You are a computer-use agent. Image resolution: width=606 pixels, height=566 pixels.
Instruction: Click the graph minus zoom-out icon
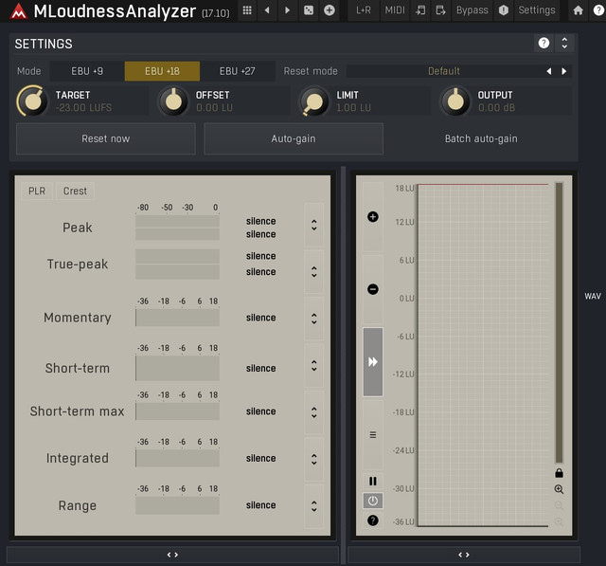click(x=372, y=289)
